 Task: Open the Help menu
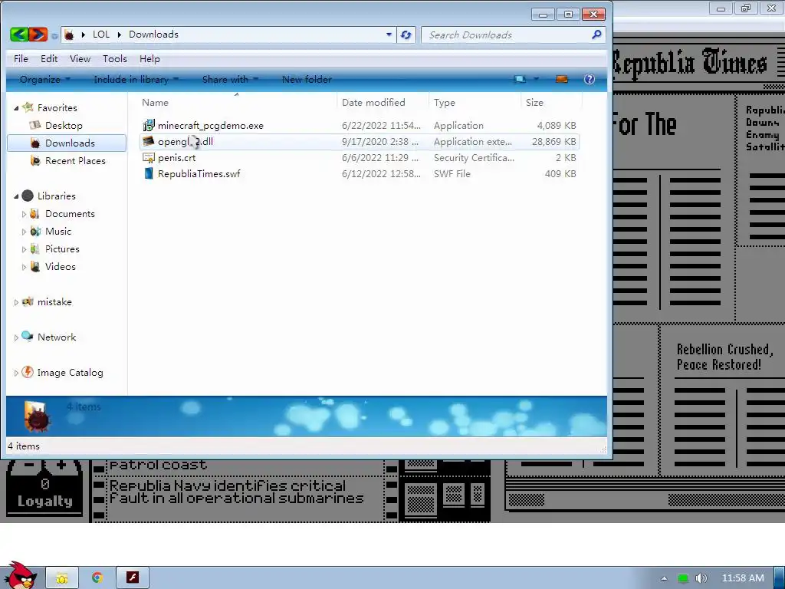pyautogui.click(x=149, y=59)
